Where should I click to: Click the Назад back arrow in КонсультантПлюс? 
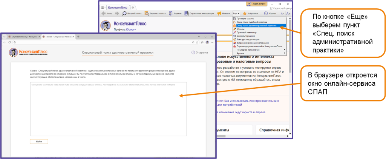tap(107, 14)
